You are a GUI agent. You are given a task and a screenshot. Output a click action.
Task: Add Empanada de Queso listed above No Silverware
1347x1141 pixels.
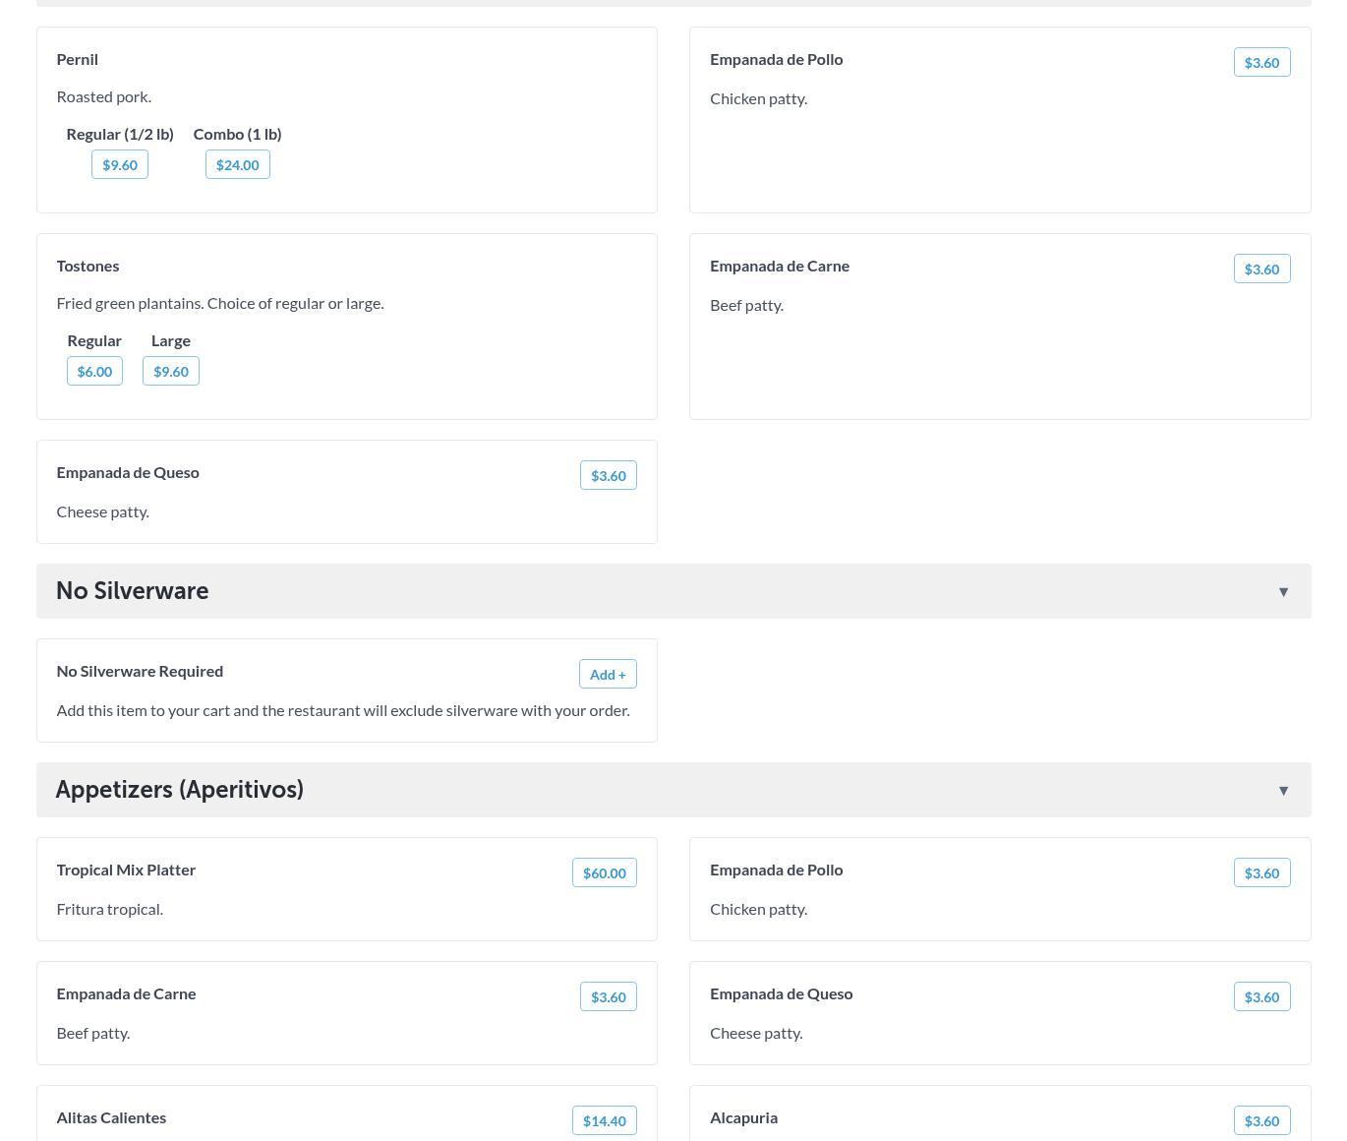click(608, 475)
